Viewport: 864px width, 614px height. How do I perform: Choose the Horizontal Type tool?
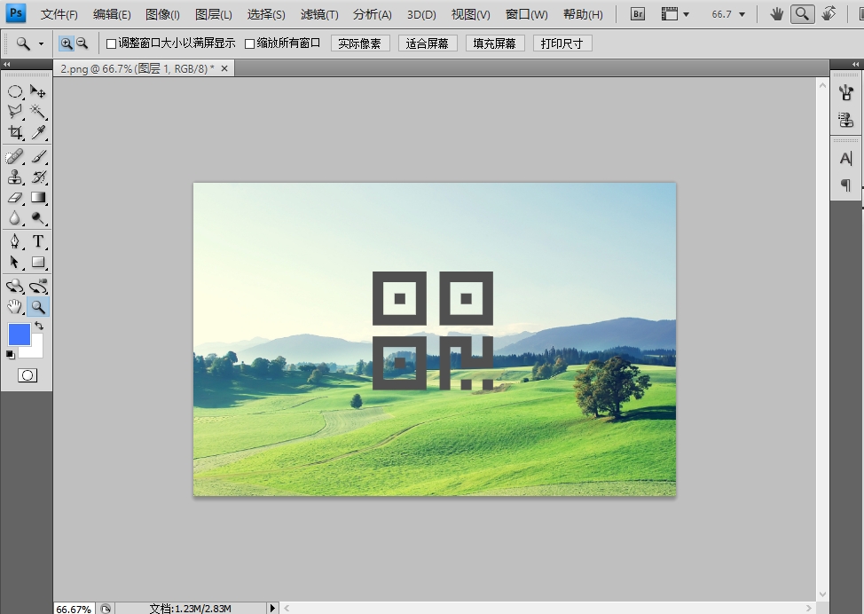(x=38, y=241)
